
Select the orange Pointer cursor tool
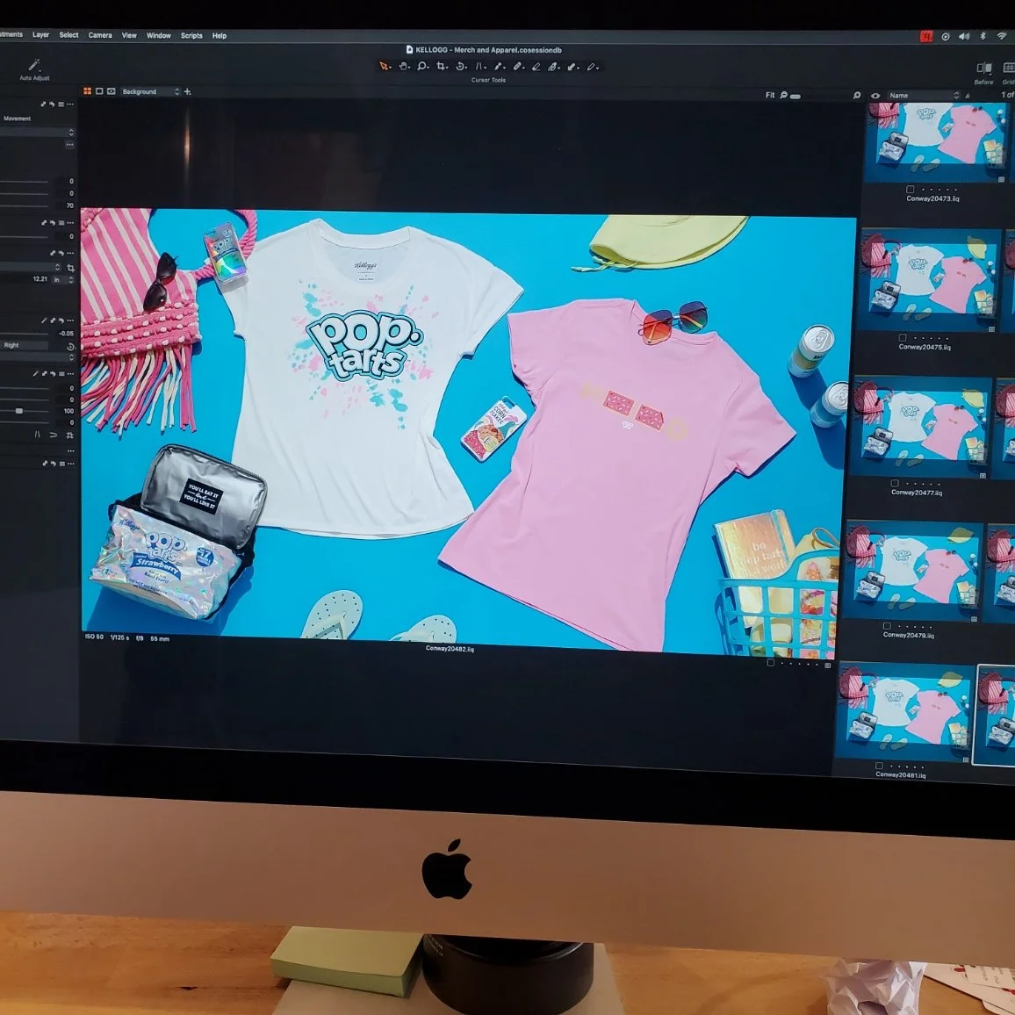[383, 66]
